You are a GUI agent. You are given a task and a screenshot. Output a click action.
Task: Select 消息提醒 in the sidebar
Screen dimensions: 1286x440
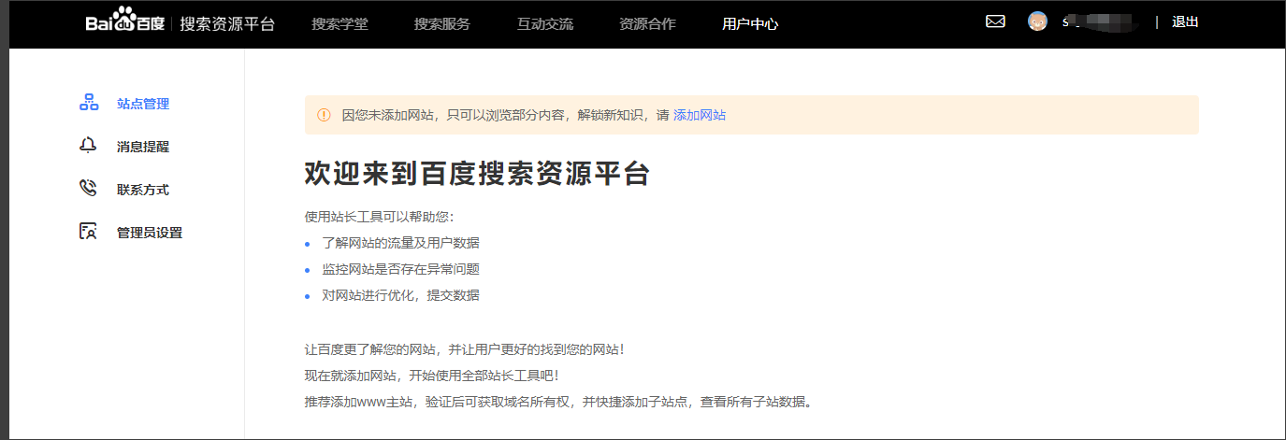point(143,147)
